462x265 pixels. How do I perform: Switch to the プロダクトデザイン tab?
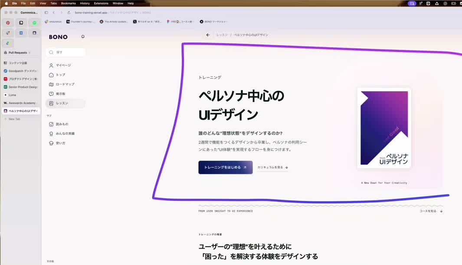pos(21,79)
